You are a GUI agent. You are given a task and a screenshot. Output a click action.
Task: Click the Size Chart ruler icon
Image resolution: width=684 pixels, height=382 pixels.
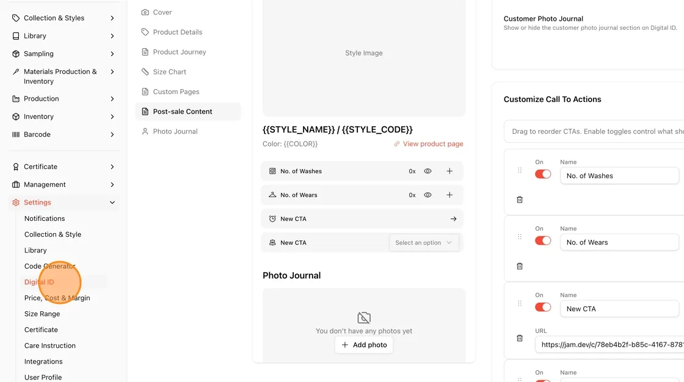click(145, 71)
